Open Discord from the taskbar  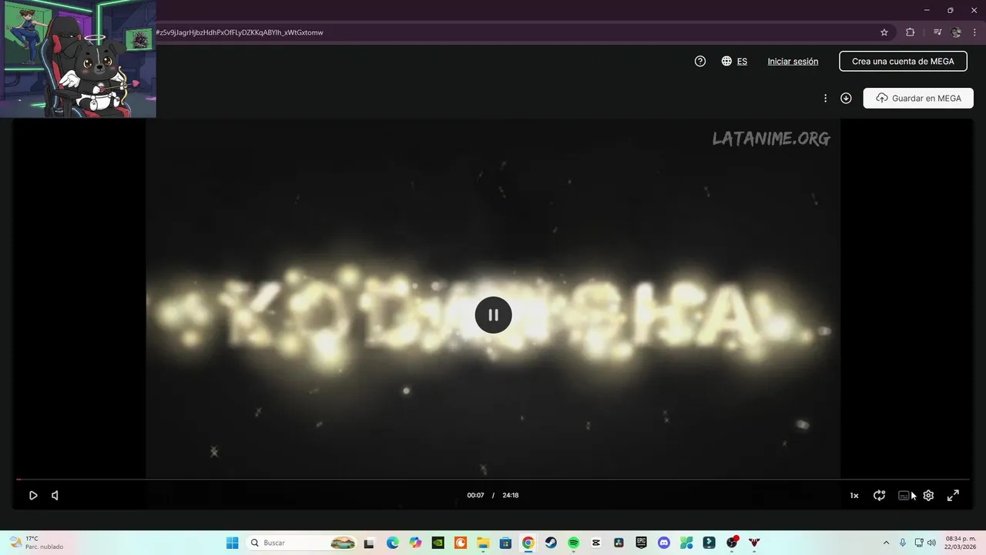click(x=664, y=543)
